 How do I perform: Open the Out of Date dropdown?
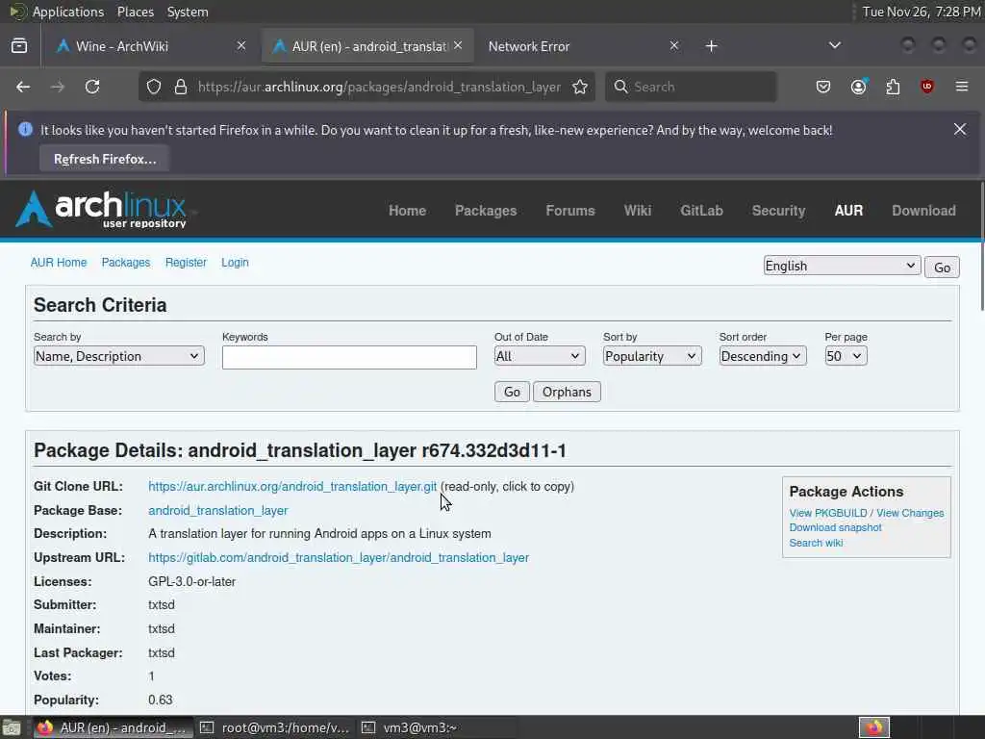tap(540, 356)
